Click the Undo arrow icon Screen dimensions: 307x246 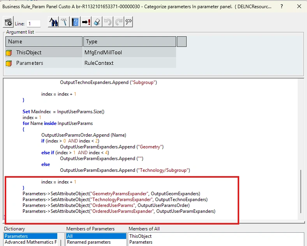point(108,22)
